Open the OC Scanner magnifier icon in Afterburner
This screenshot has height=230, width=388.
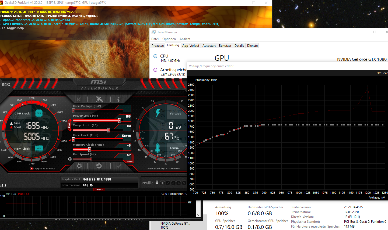[6, 85]
